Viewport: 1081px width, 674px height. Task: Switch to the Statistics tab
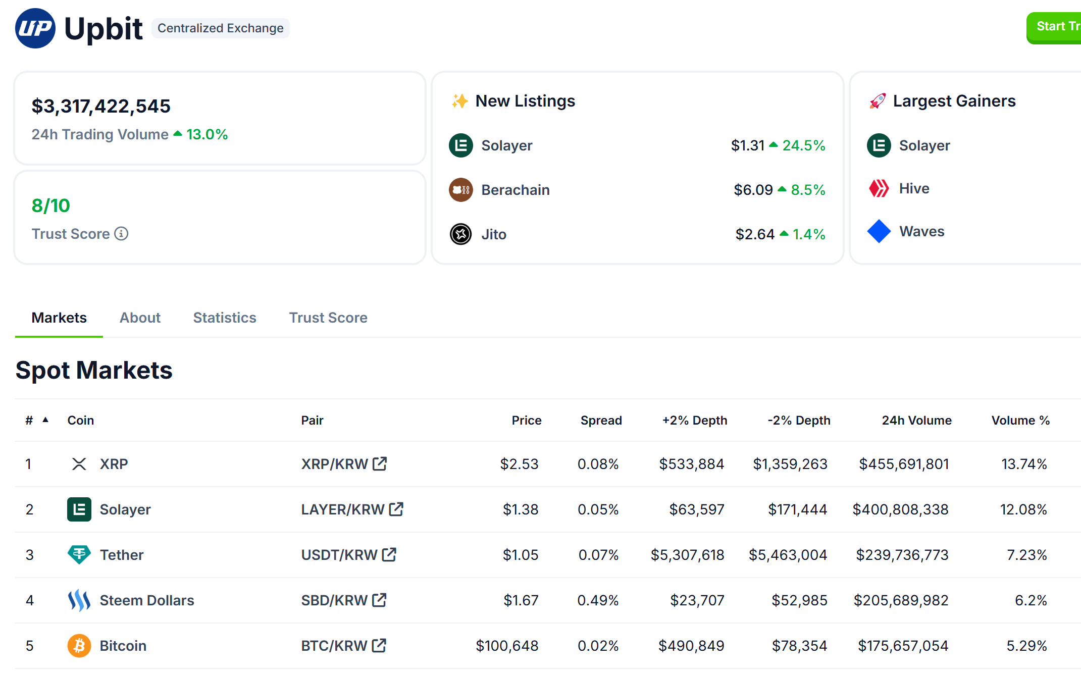coord(224,318)
